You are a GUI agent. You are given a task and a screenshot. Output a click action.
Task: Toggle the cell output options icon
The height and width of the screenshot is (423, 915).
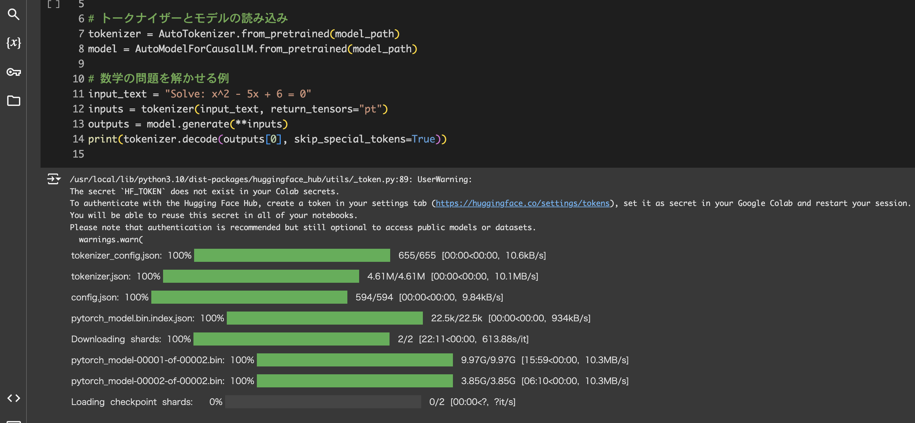click(x=54, y=179)
